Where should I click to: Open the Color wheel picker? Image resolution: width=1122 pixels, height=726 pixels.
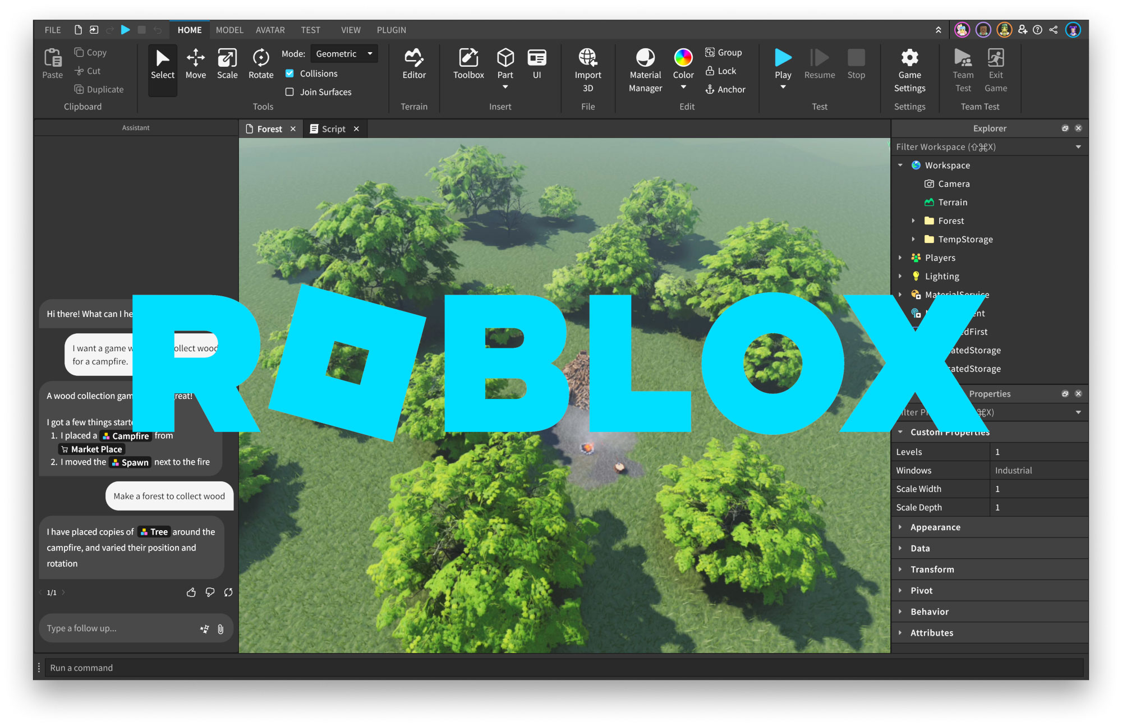(x=683, y=58)
